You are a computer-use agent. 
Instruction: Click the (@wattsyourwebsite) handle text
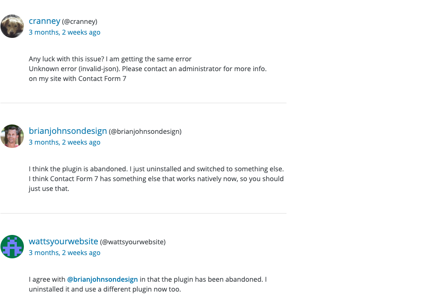click(x=132, y=242)
